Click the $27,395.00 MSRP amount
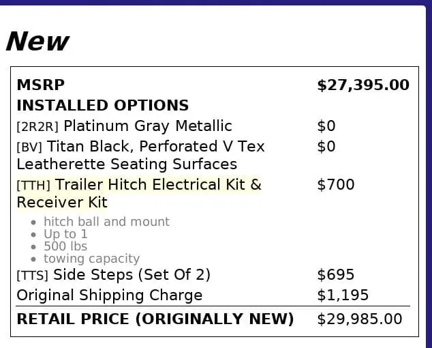The width and height of the screenshot is (432, 348). 363,85
